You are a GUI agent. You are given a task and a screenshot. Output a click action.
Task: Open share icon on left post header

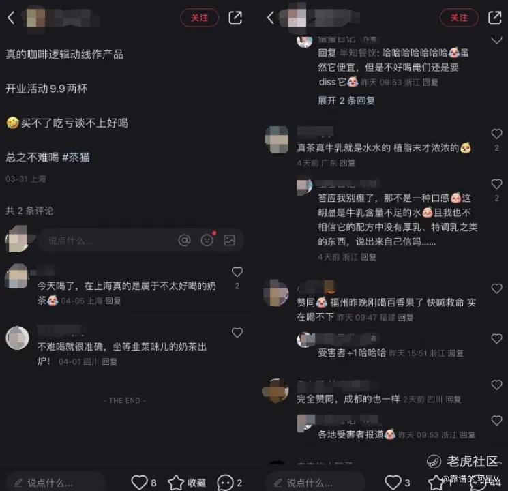(235, 18)
